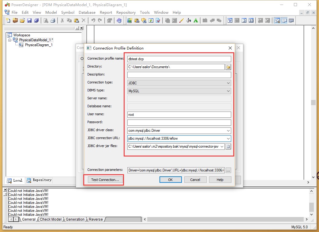The width and height of the screenshot is (319, 232).
Task: Click the green letter A Font icon
Action: click(x=196, y=20)
